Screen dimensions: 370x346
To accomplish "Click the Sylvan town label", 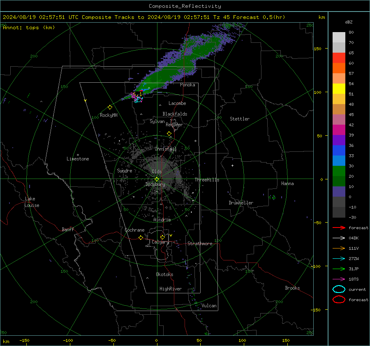I will click(x=157, y=121).
